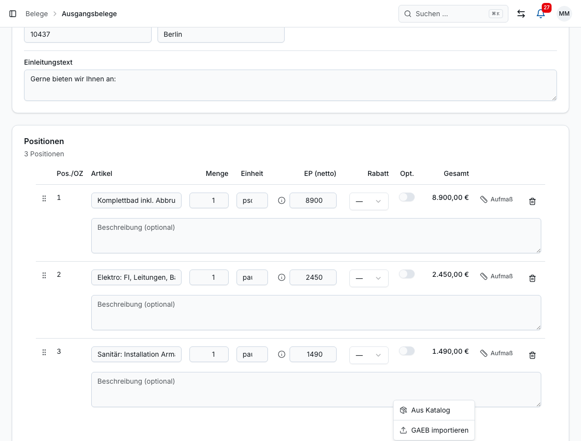Image resolution: width=581 pixels, height=441 pixels.
Task: Click the upload icon beside GAEB importieren
Action: pos(403,430)
